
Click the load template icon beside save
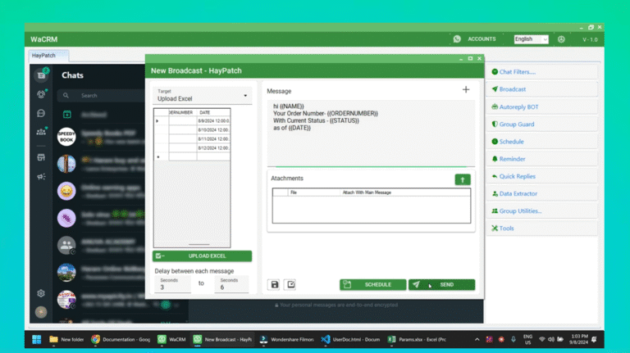click(x=290, y=284)
